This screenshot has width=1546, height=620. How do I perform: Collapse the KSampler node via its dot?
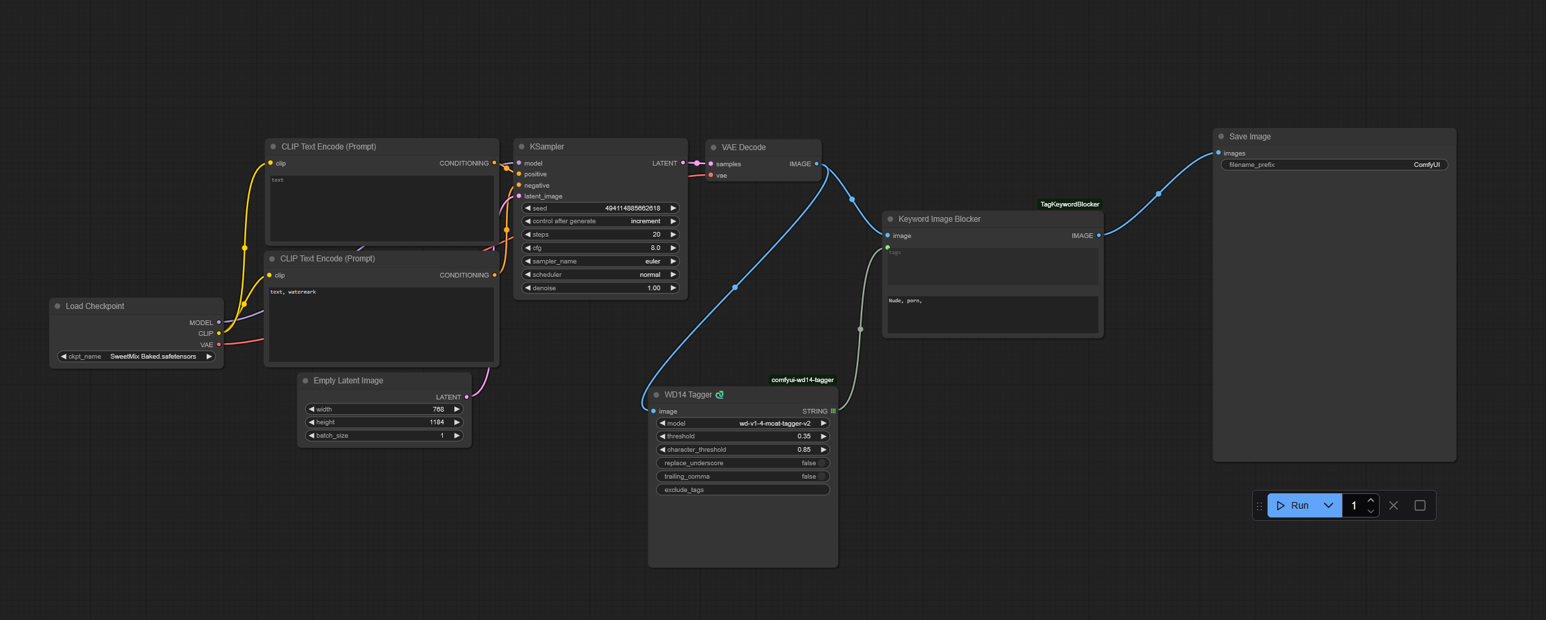click(x=521, y=147)
